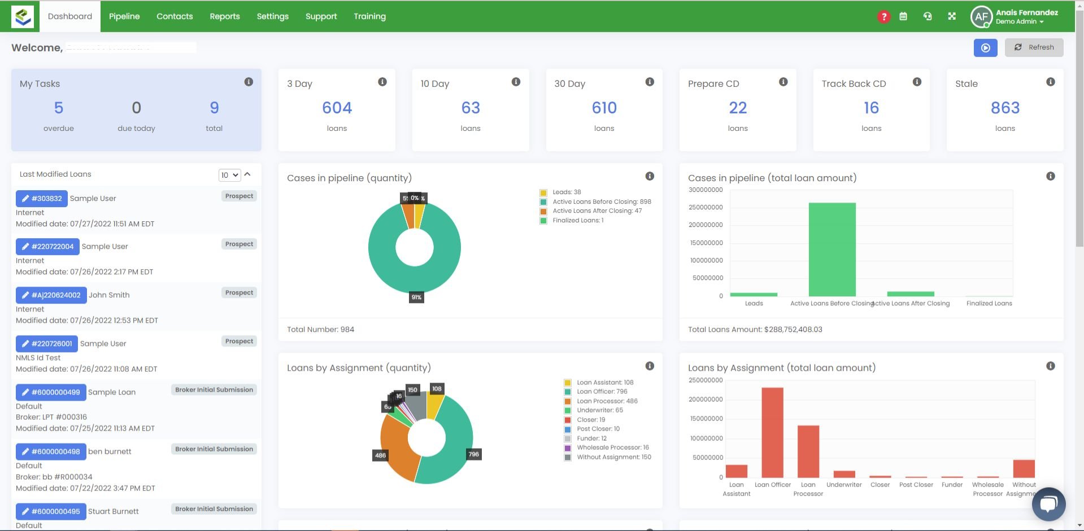Open the Pipeline menu
The width and height of the screenshot is (1084, 531).
(x=124, y=16)
